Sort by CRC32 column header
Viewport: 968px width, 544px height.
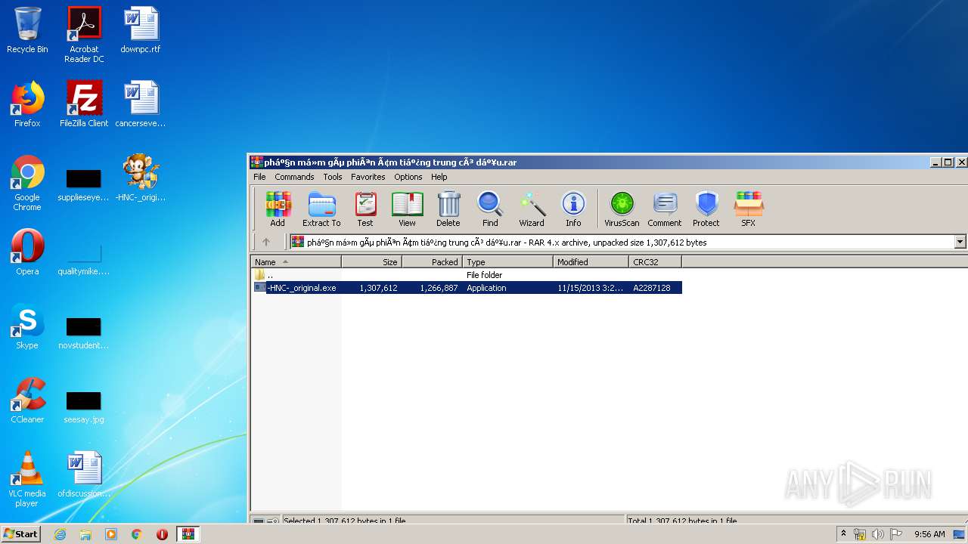coord(655,261)
